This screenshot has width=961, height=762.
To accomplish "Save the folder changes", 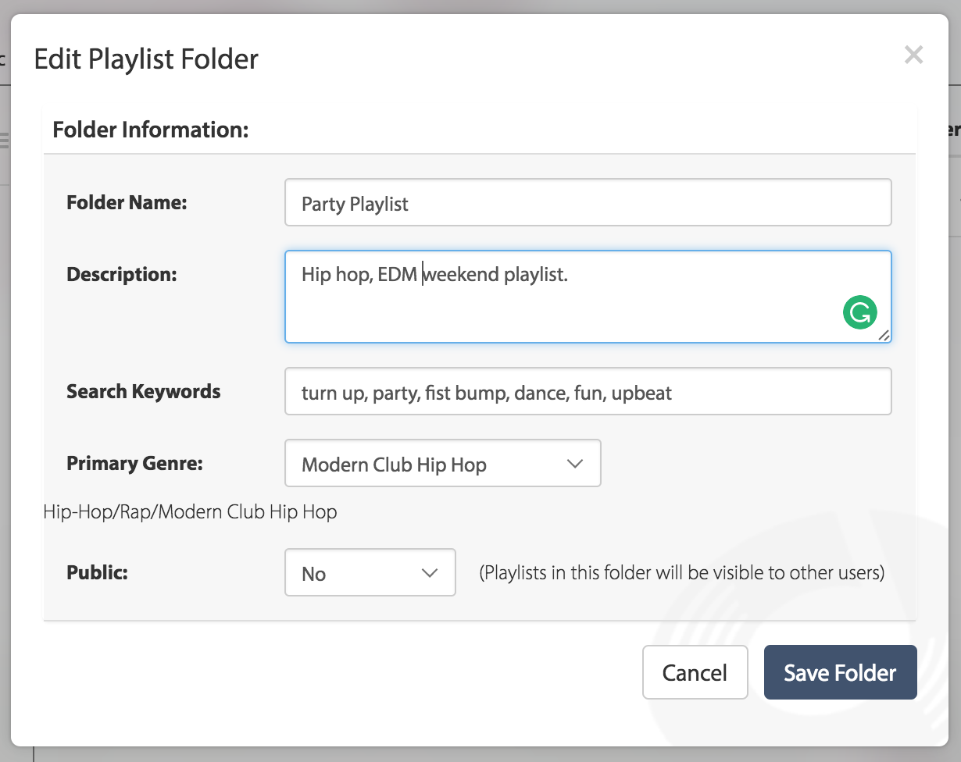I will [x=840, y=672].
